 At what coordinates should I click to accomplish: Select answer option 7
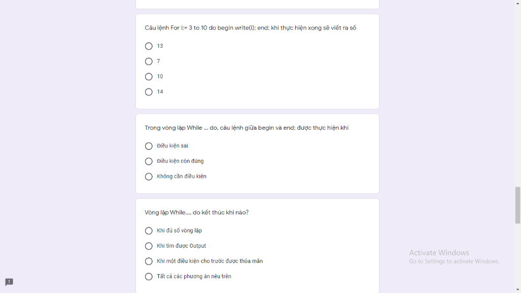point(149,62)
